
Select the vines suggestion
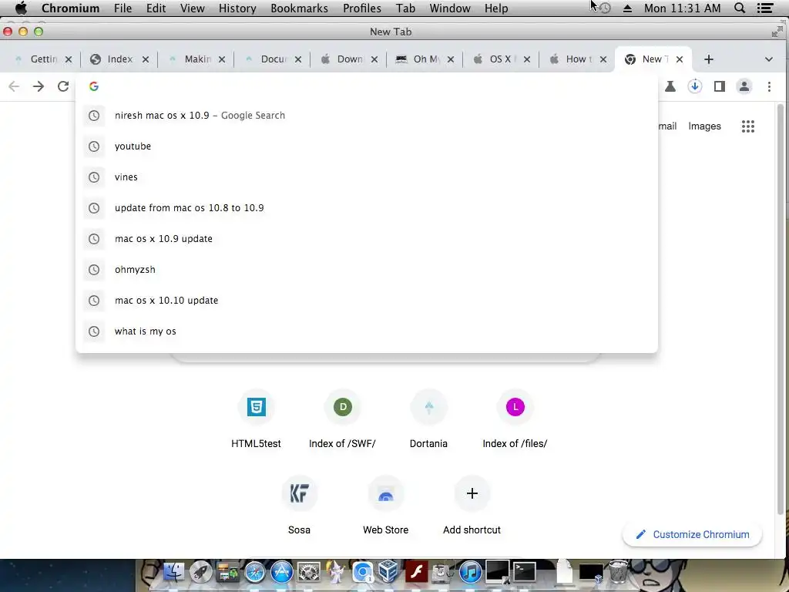[366, 177]
